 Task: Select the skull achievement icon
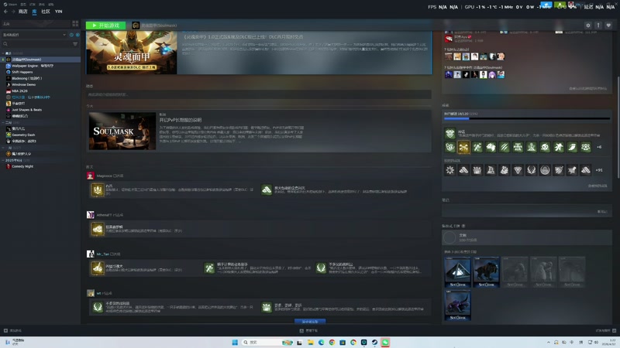tap(545, 147)
